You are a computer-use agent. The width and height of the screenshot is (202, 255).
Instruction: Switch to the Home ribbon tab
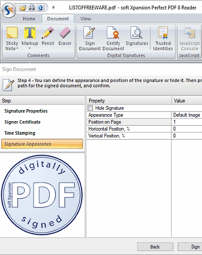tap(29, 19)
